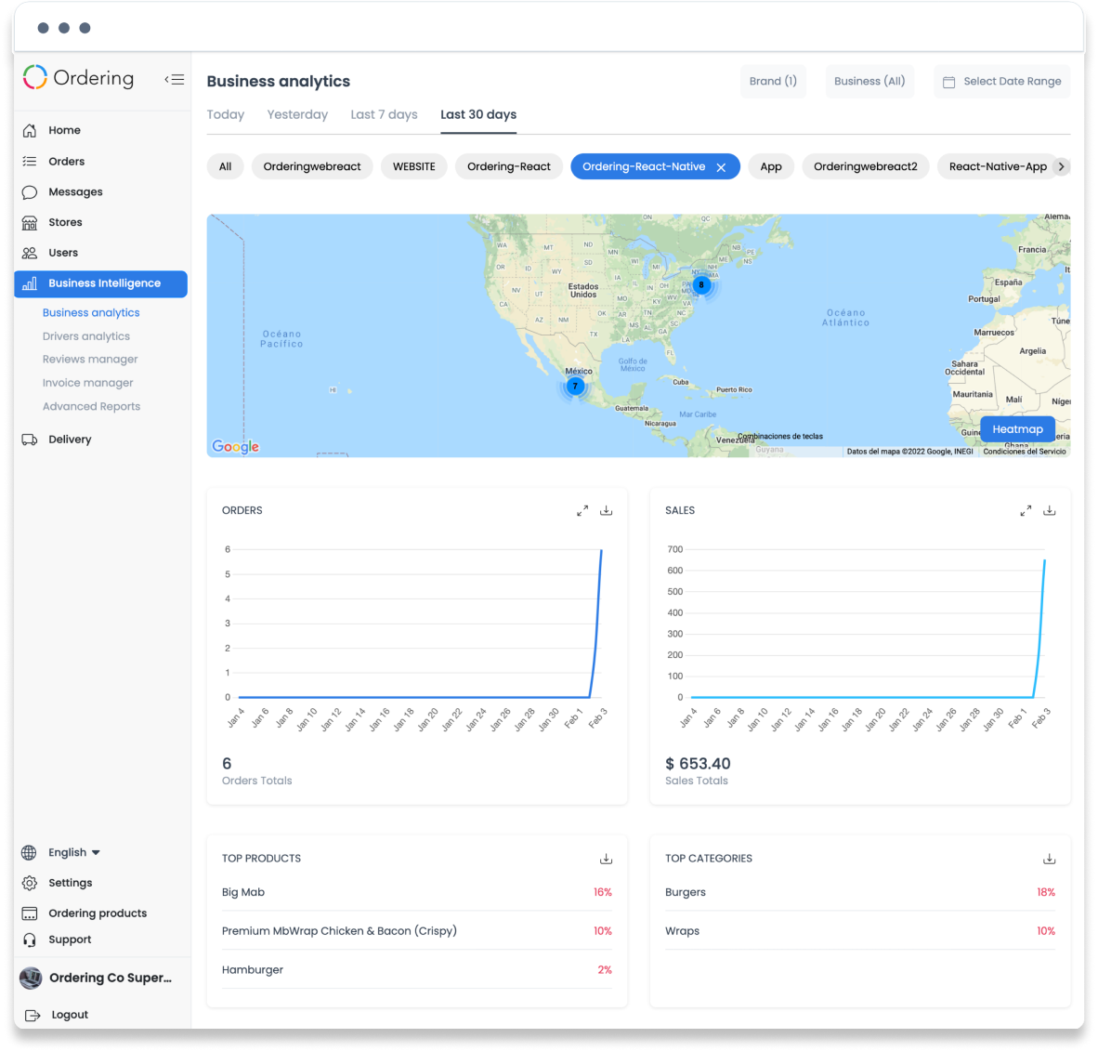Select the All app filter chip
This screenshot has width=1098, height=1051.
pos(225,166)
